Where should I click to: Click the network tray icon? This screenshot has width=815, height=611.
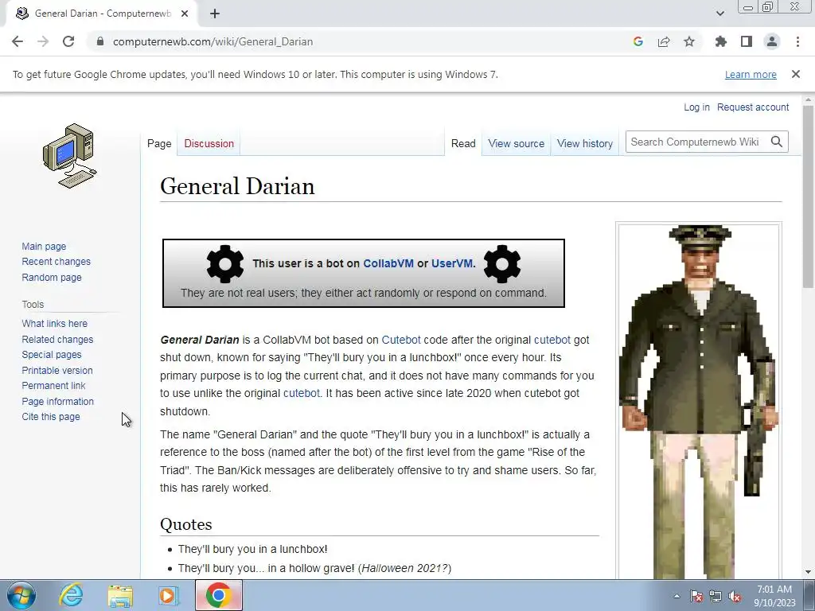tap(716, 596)
